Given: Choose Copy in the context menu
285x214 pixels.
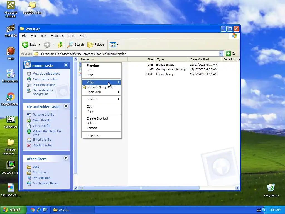Looking at the screenshot, I should click(101, 111).
